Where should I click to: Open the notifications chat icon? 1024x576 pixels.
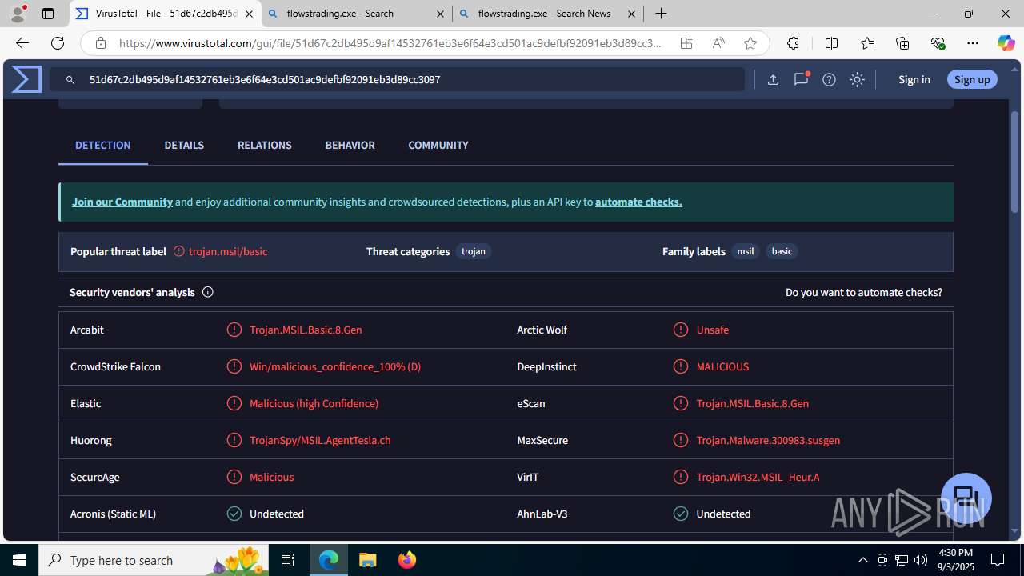coord(801,79)
